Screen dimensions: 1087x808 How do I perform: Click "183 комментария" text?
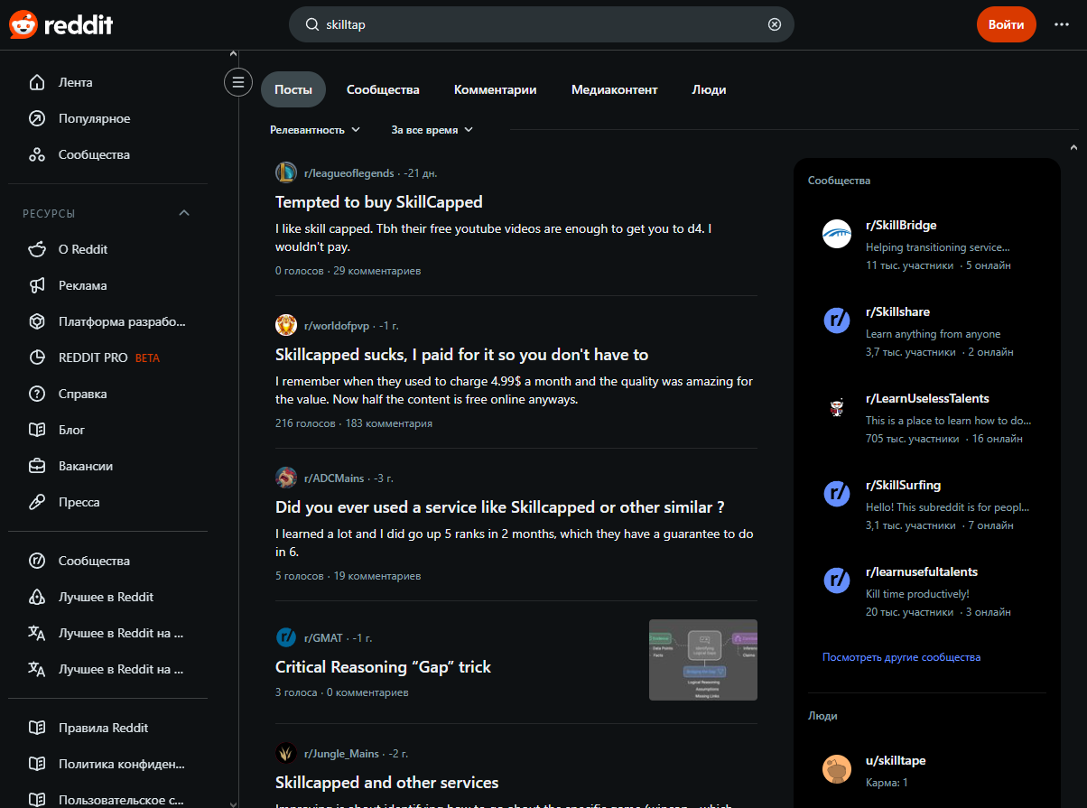coord(388,423)
